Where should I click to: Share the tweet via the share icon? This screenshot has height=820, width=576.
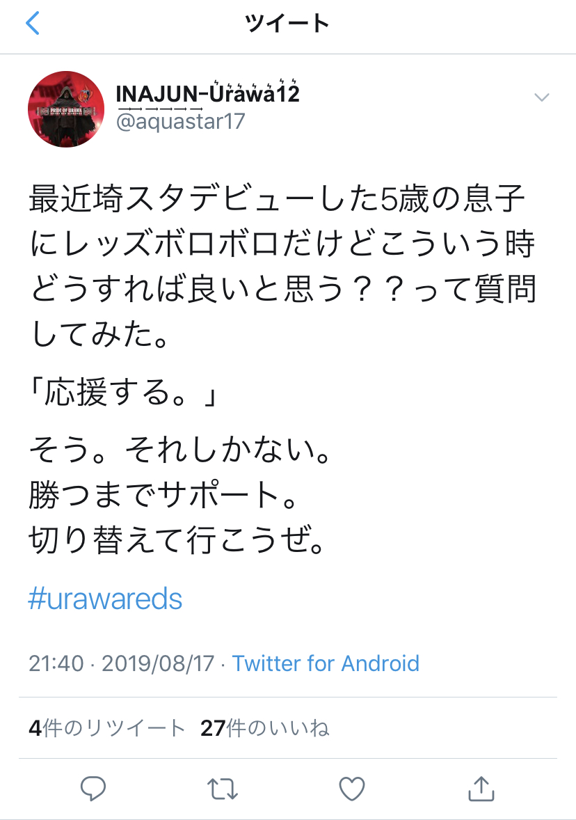pos(481,789)
